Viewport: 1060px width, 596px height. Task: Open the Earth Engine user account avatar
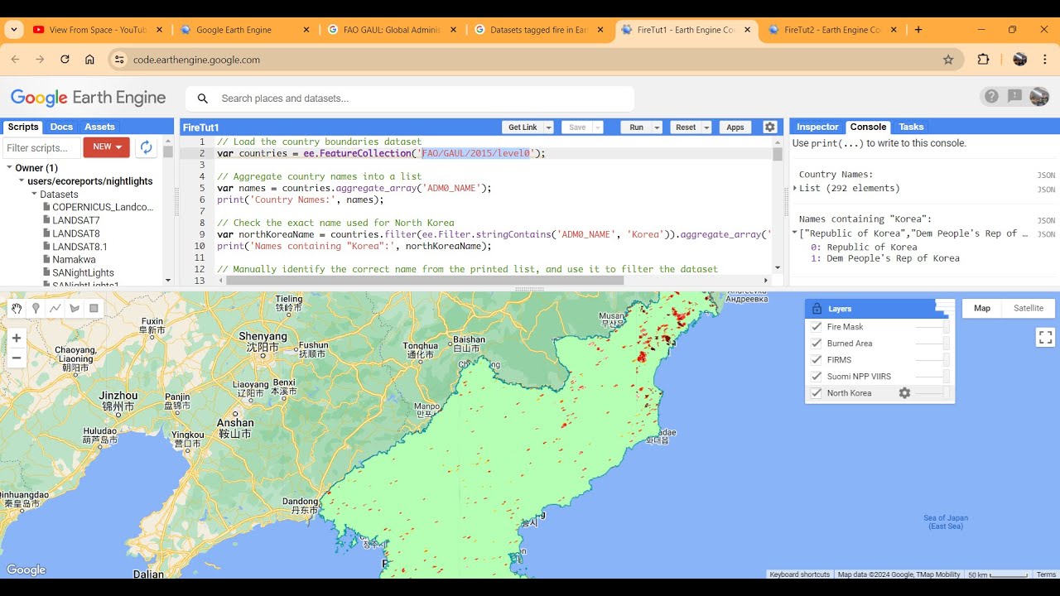tap(1039, 97)
